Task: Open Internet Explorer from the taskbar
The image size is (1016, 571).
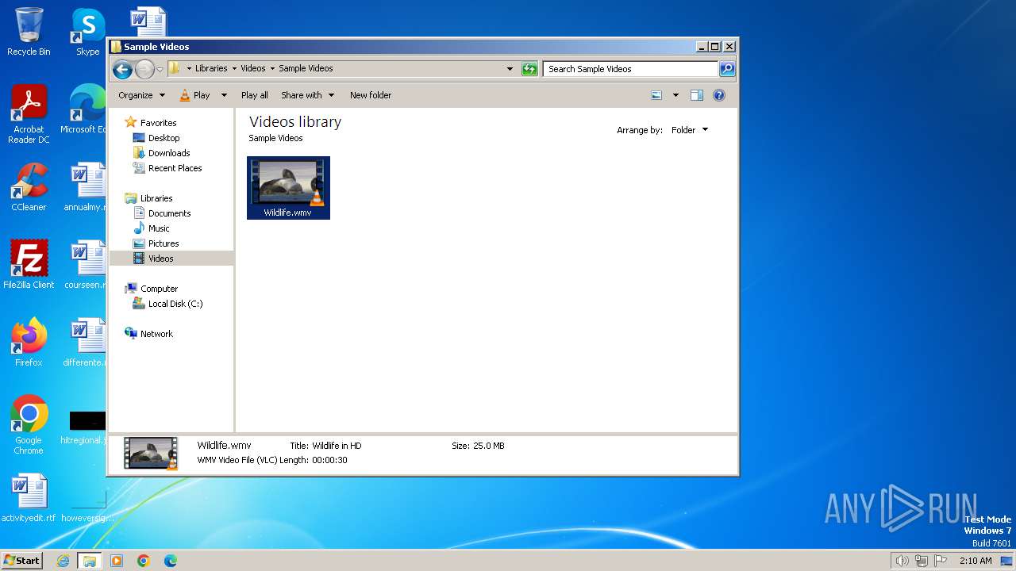Action: 63,561
